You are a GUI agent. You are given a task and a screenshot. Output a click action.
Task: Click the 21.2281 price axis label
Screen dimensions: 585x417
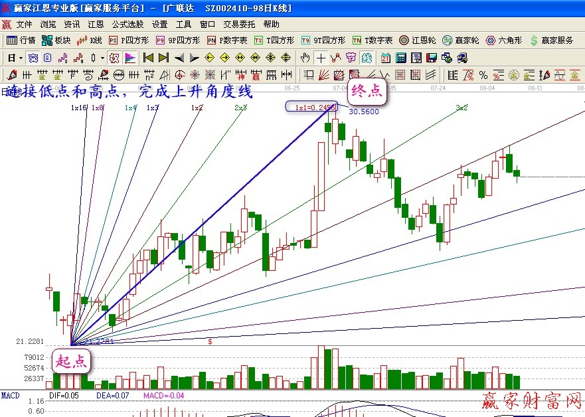30,341
